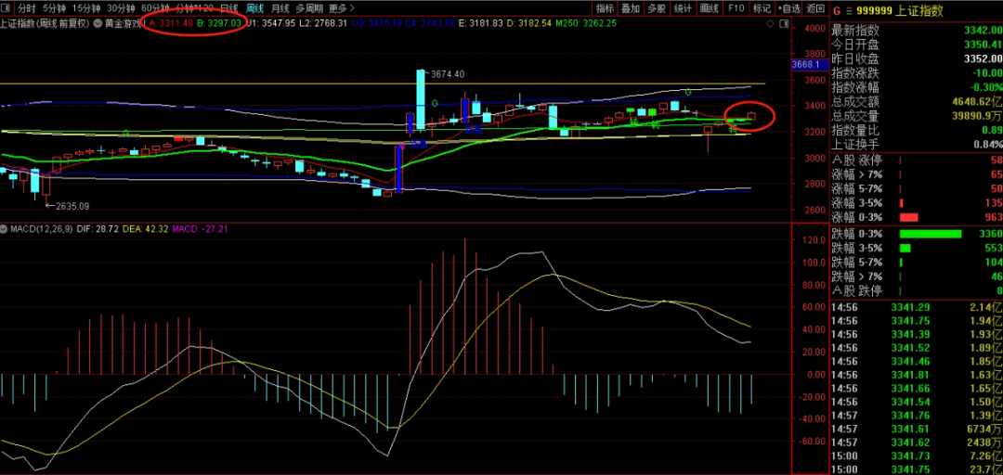The image size is (1003, 475).
Task: Click the 统计 statistics button
Action: tap(683, 8)
